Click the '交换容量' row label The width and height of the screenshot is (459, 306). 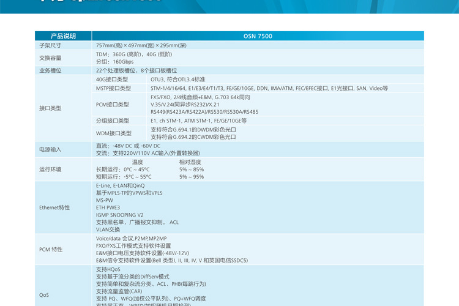50,58
